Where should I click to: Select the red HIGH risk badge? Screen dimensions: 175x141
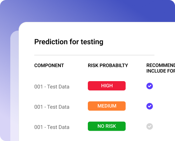[107, 86]
